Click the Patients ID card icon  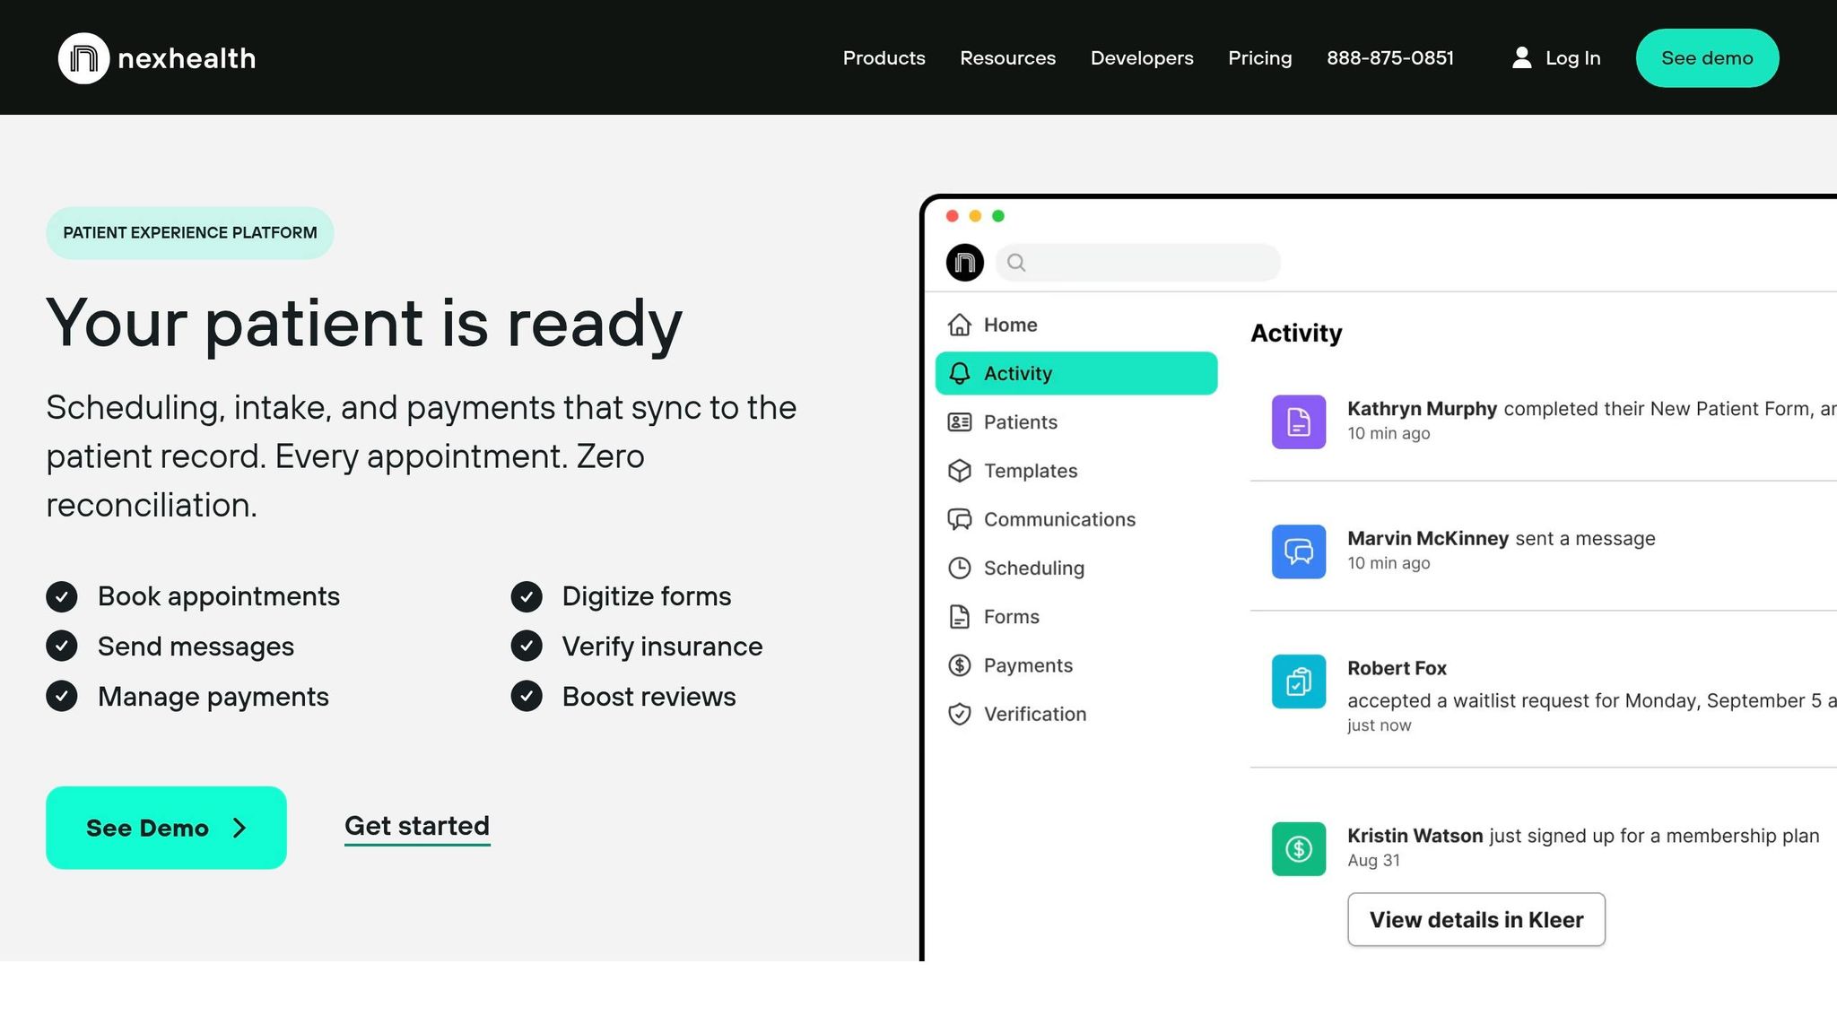click(x=960, y=421)
